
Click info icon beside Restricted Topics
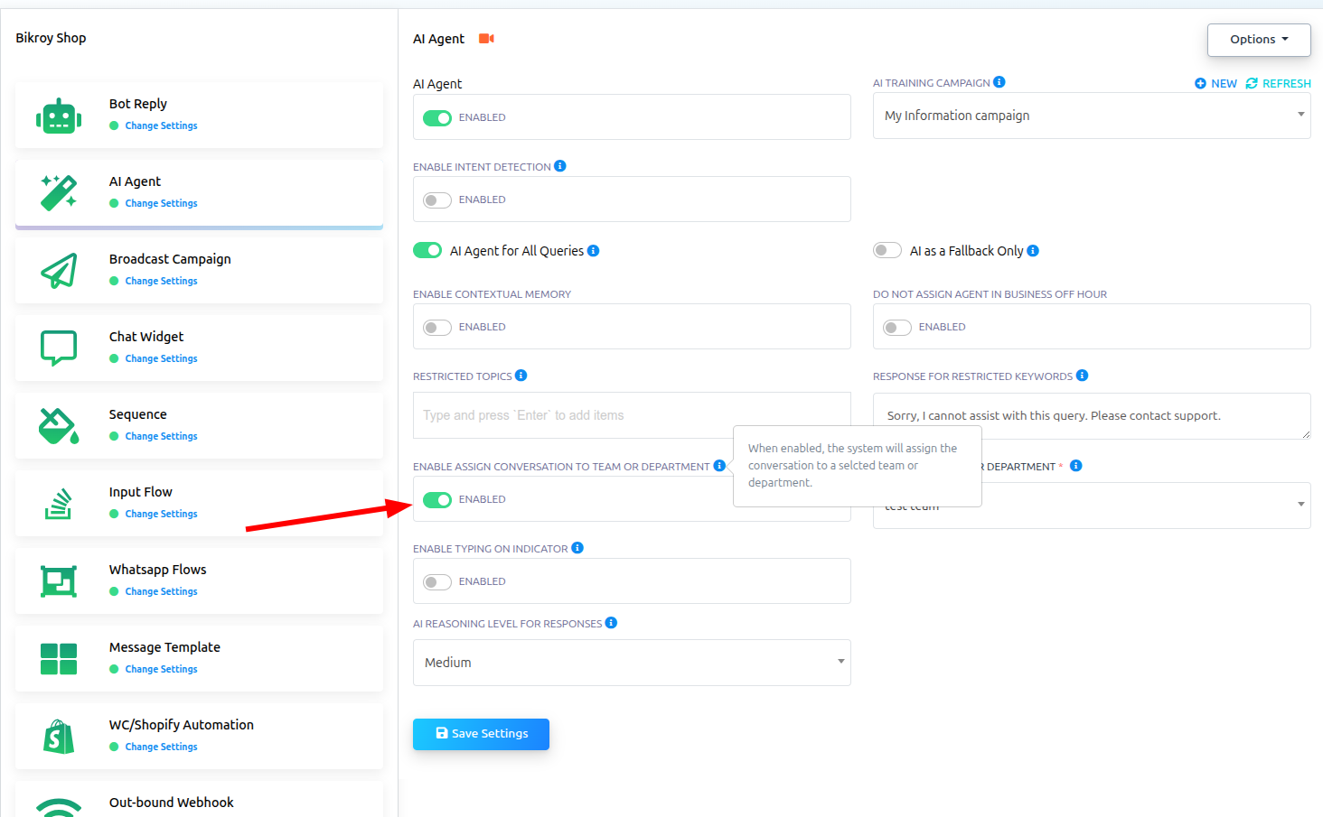521,376
